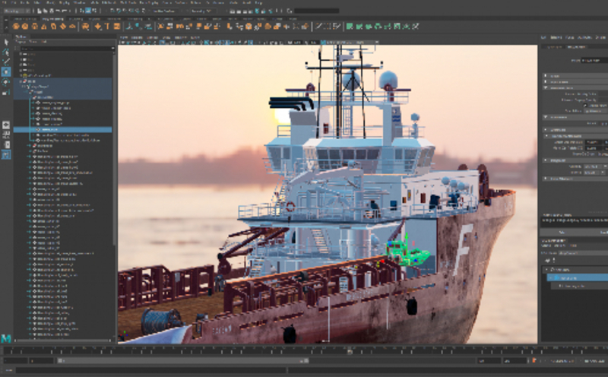Open the Attribute Editor Focus menu
Image resolution: width=608 pixels, height=377 pixels.
click(568, 37)
